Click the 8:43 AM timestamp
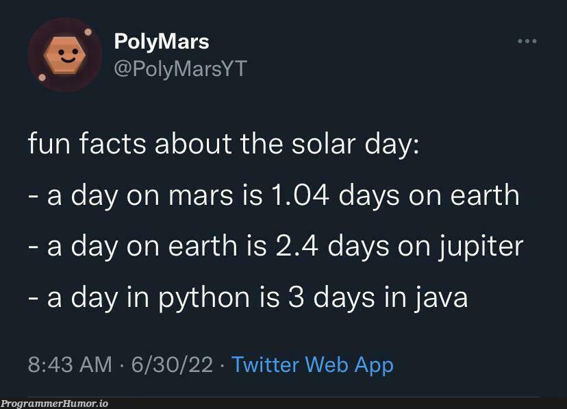567x409 pixels. coord(70,364)
